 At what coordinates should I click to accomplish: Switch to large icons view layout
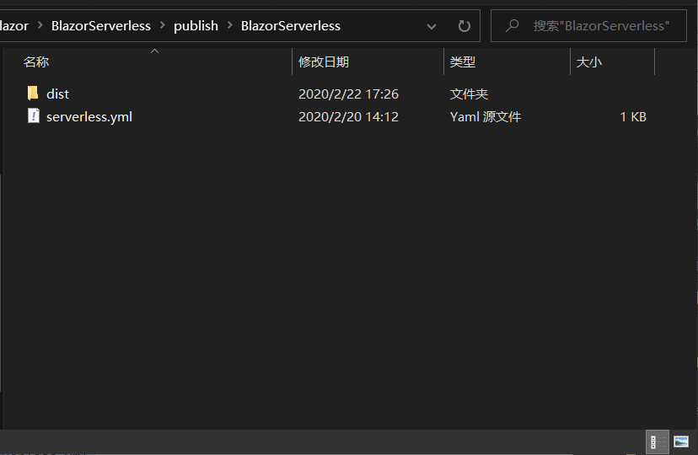(x=681, y=442)
